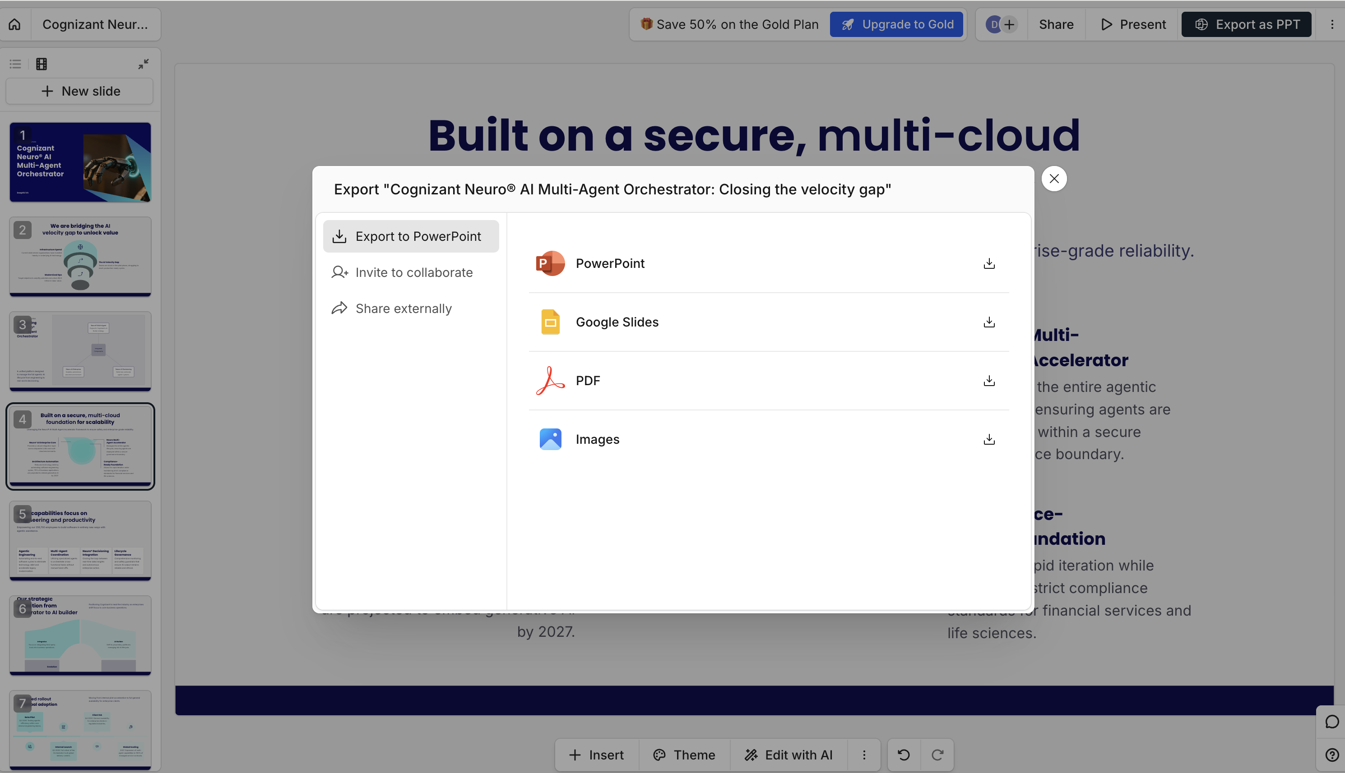Choose Images export format
1345x773 pixels.
[x=769, y=440]
